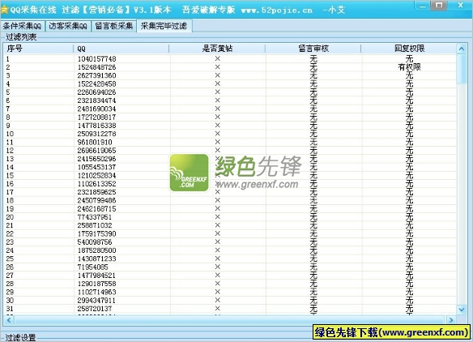Click the 留言审核 column header
The width and height of the screenshot is (473, 342).
[x=313, y=49]
